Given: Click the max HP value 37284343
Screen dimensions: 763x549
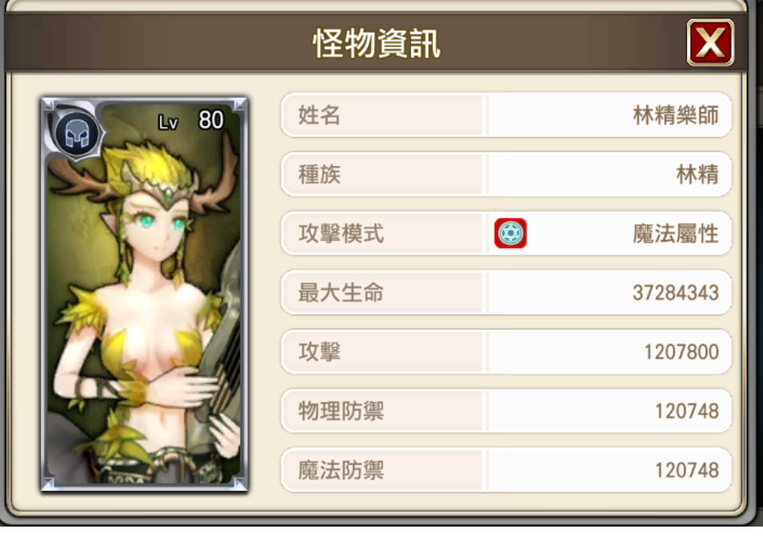Looking at the screenshot, I should 676,293.
